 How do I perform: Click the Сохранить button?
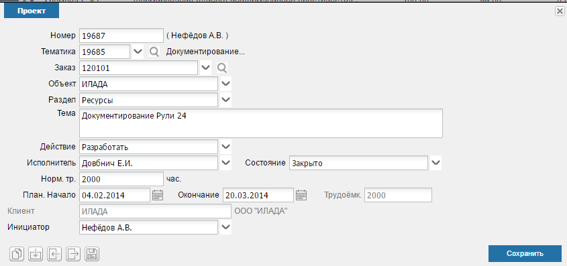[x=525, y=253]
